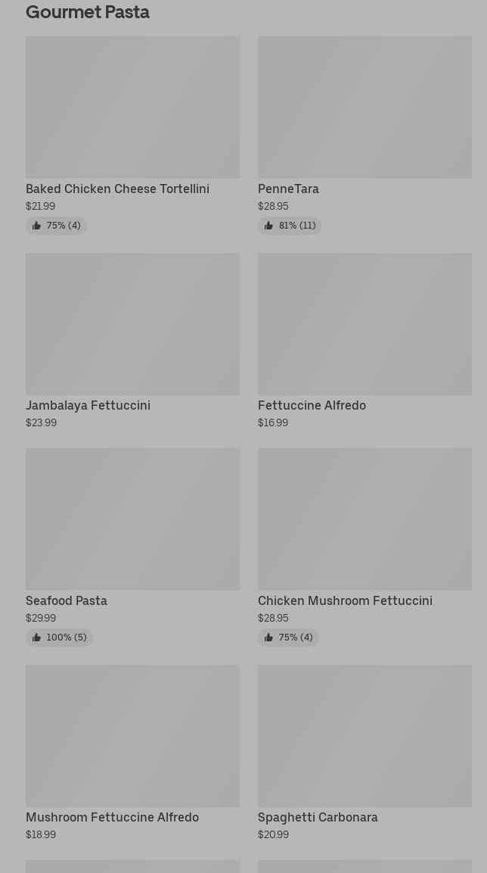Click the Jambalaya Fettuccini item name

pyautogui.click(x=88, y=406)
